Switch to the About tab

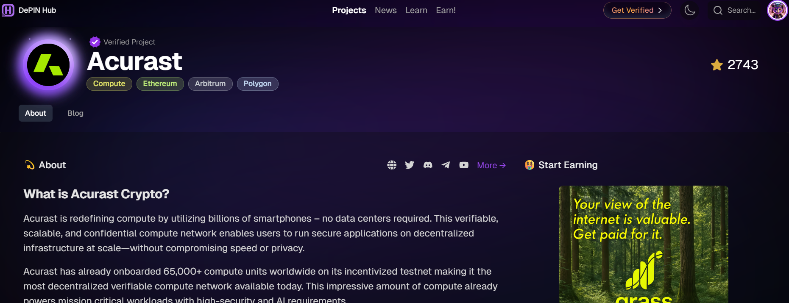pyautogui.click(x=36, y=113)
